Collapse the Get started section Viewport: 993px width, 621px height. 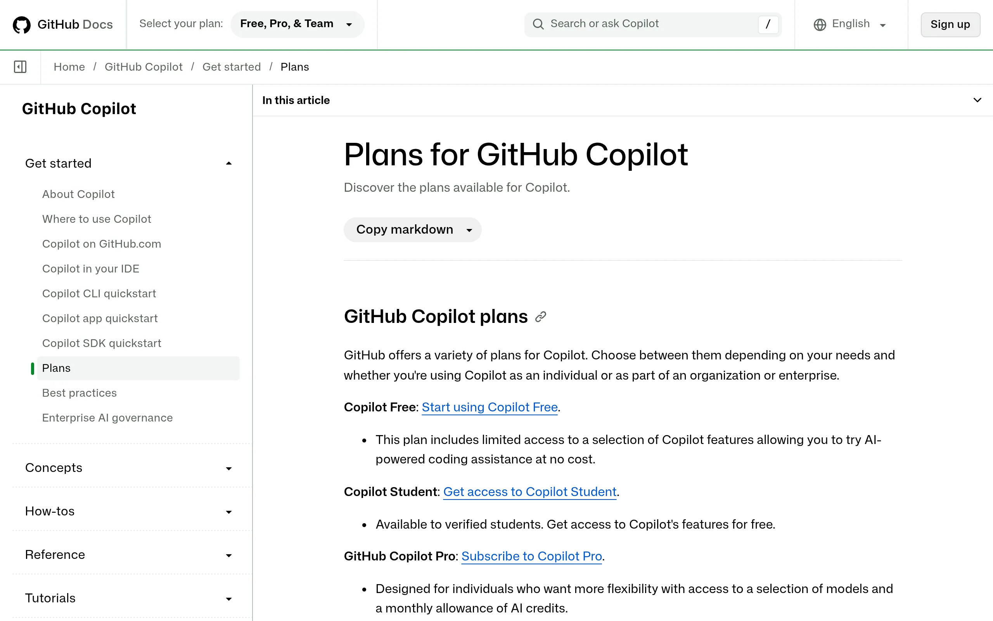128,163
